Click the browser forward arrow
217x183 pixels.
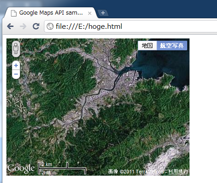[x=23, y=27]
